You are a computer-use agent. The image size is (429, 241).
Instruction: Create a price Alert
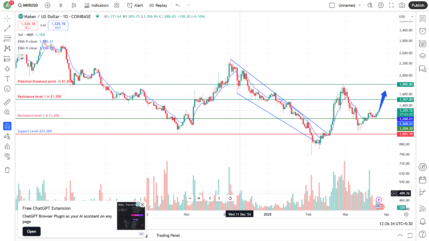pyautogui.click(x=135, y=5)
